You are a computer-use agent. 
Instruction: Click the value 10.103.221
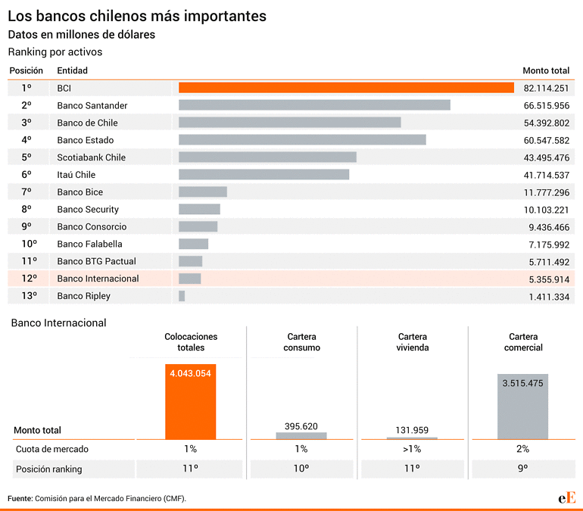546,210
